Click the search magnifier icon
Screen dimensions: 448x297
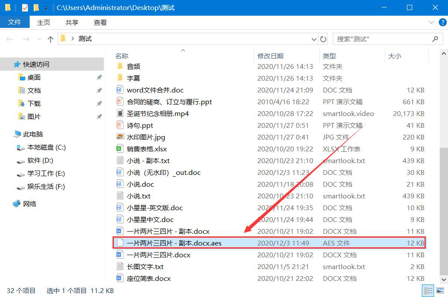pos(435,39)
